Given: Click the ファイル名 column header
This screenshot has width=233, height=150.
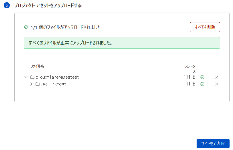Looking at the screenshot, I should tap(37, 66).
